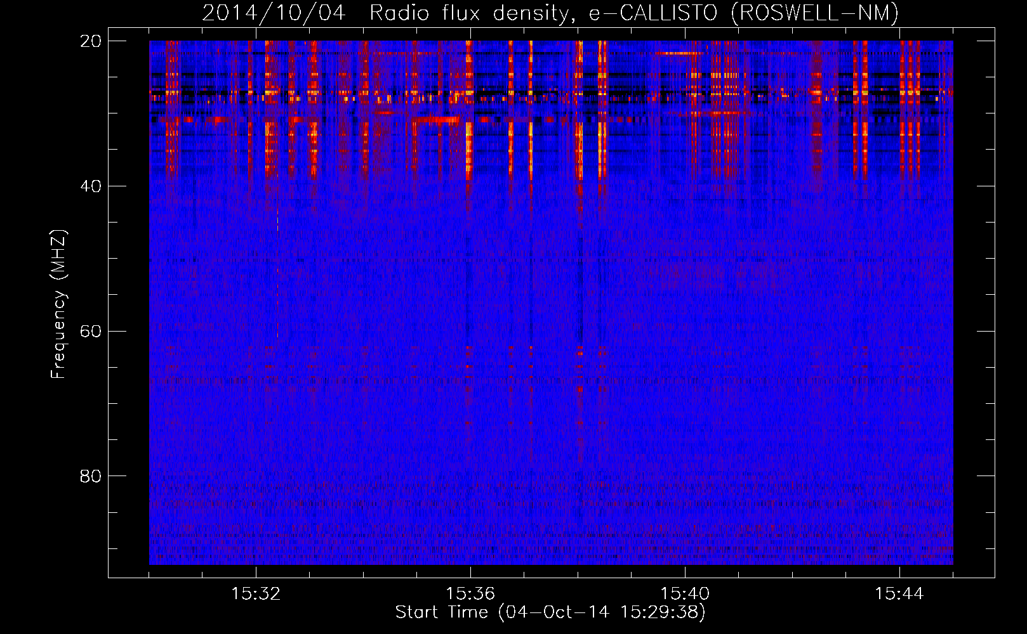Viewport: 1027px width, 634px height.
Task: Click the '15:40' time tick label
Action: (x=685, y=593)
